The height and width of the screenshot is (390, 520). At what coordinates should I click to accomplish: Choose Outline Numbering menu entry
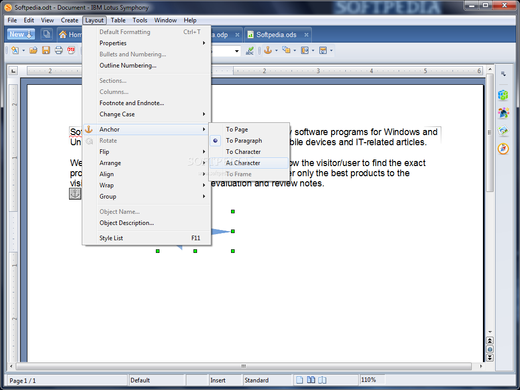click(x=147, y=66)
